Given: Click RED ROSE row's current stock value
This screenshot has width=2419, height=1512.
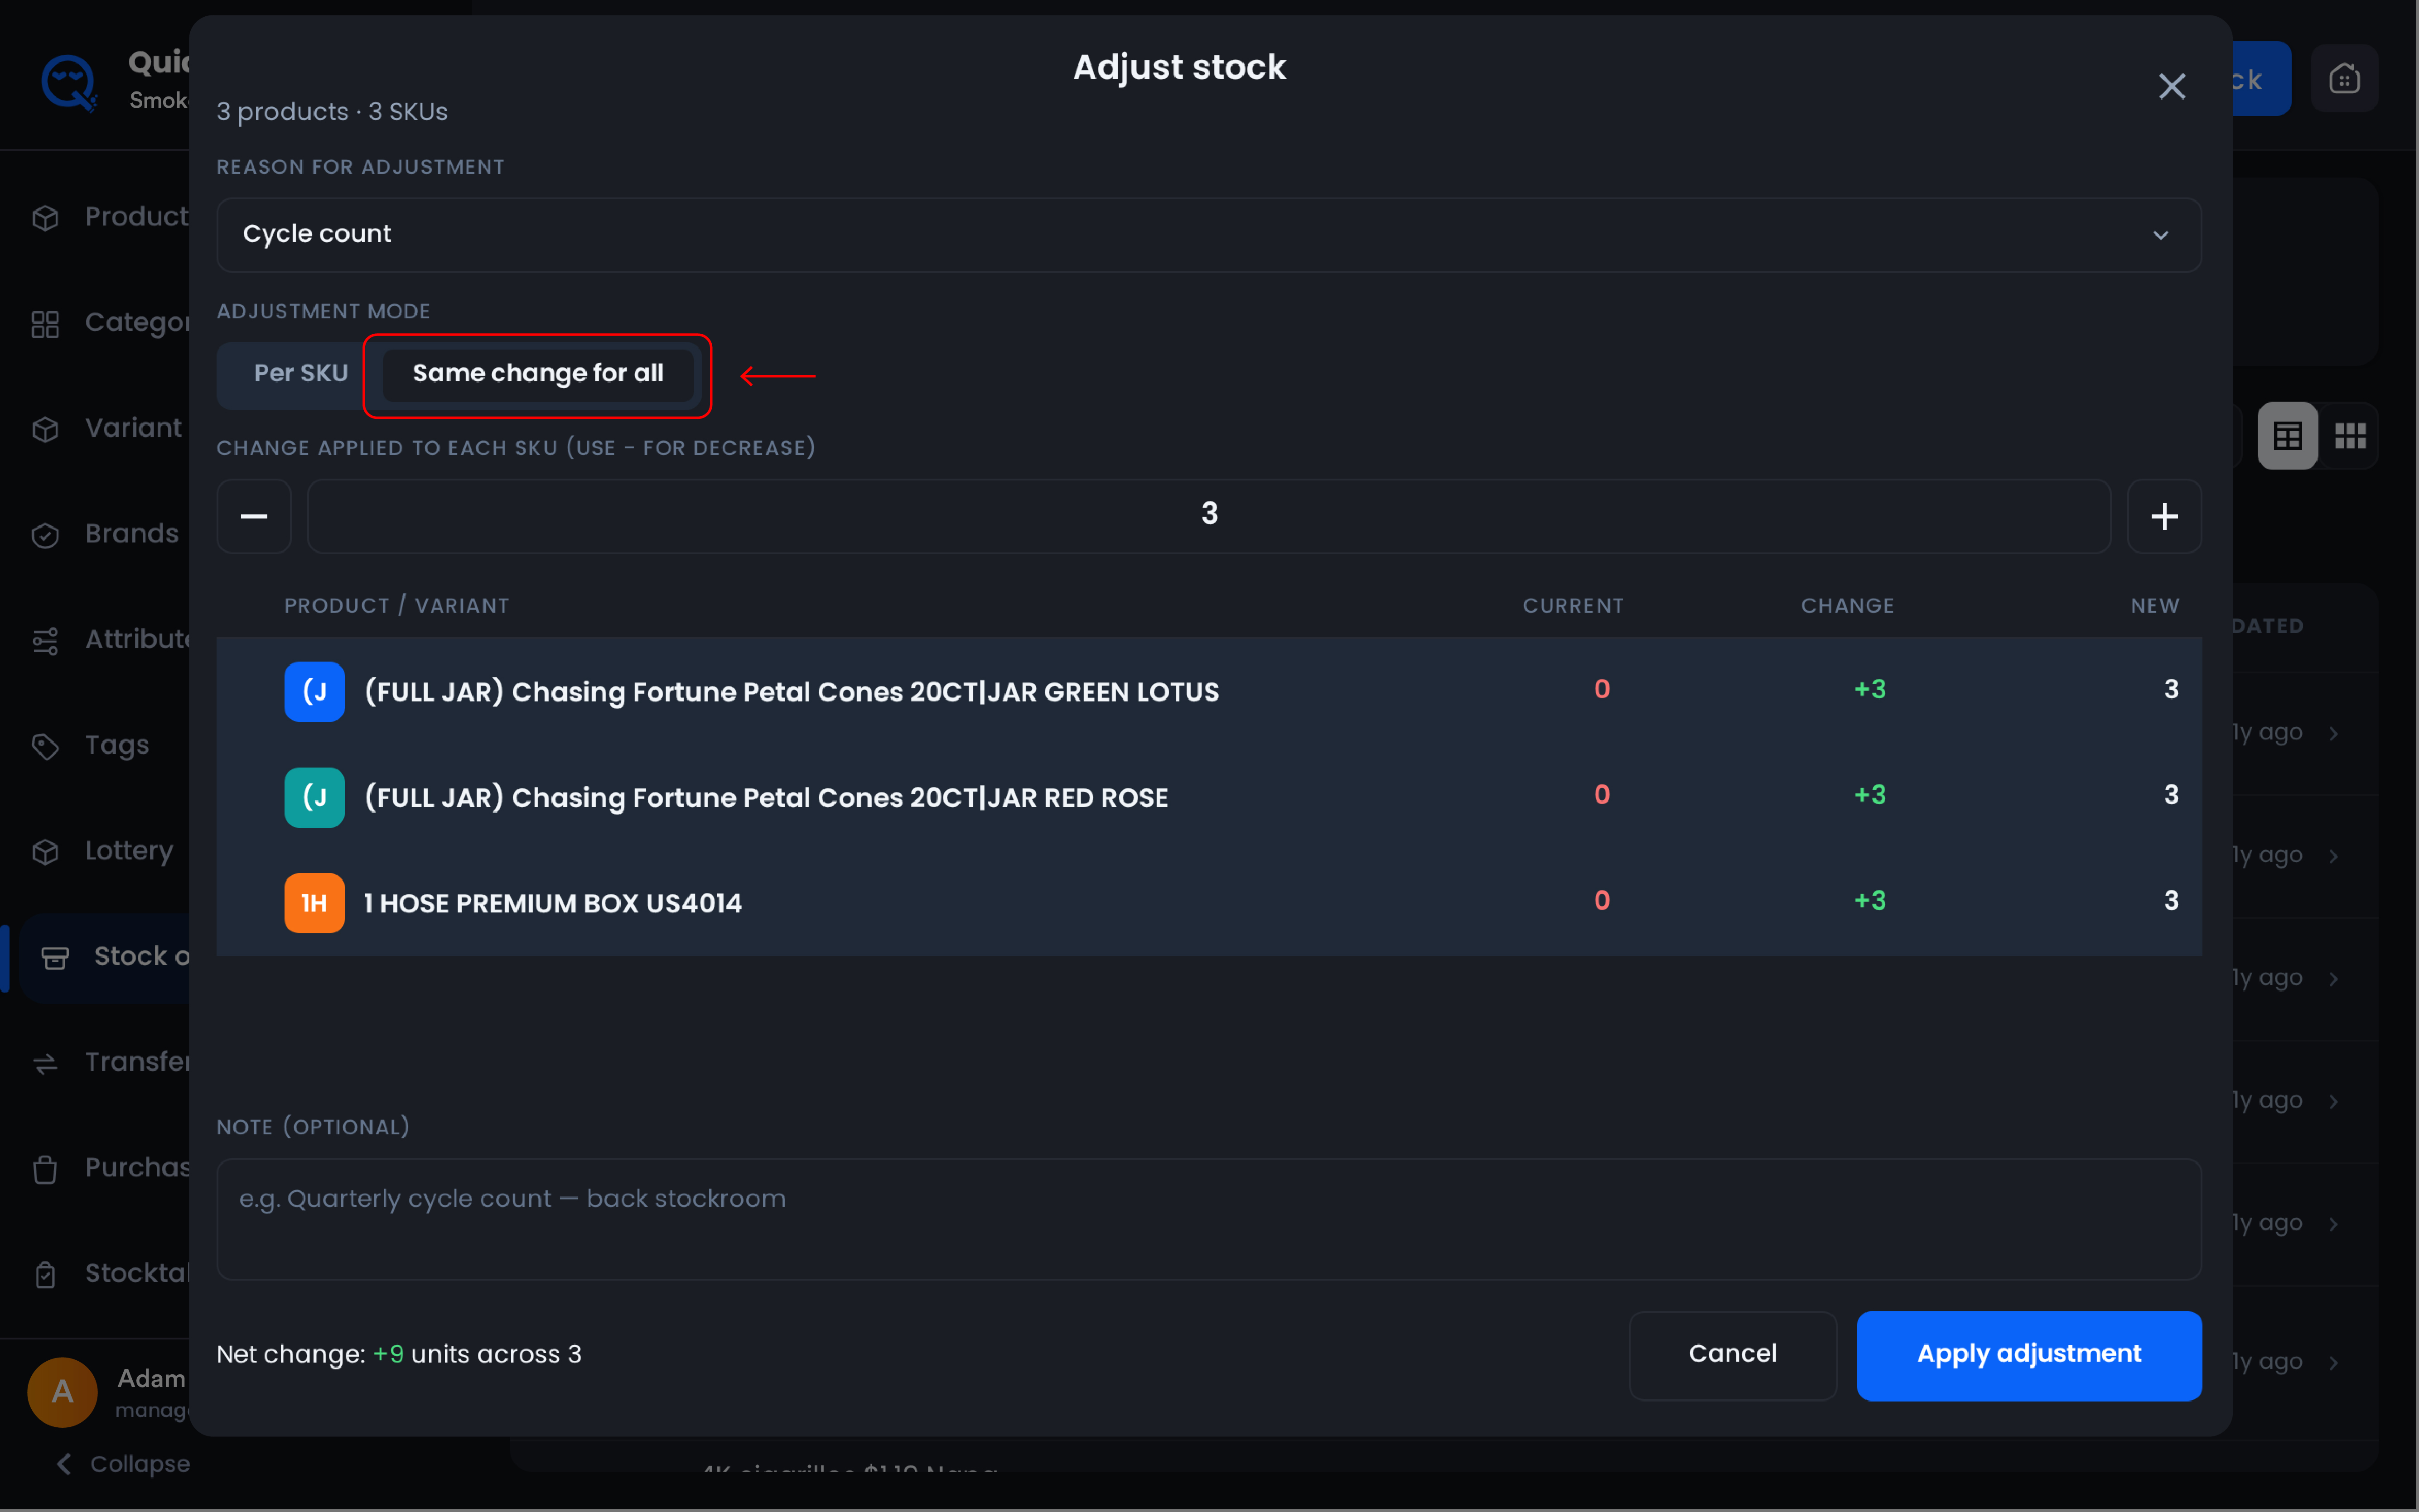Looking at the screenshot, I should click(1601, 795).
